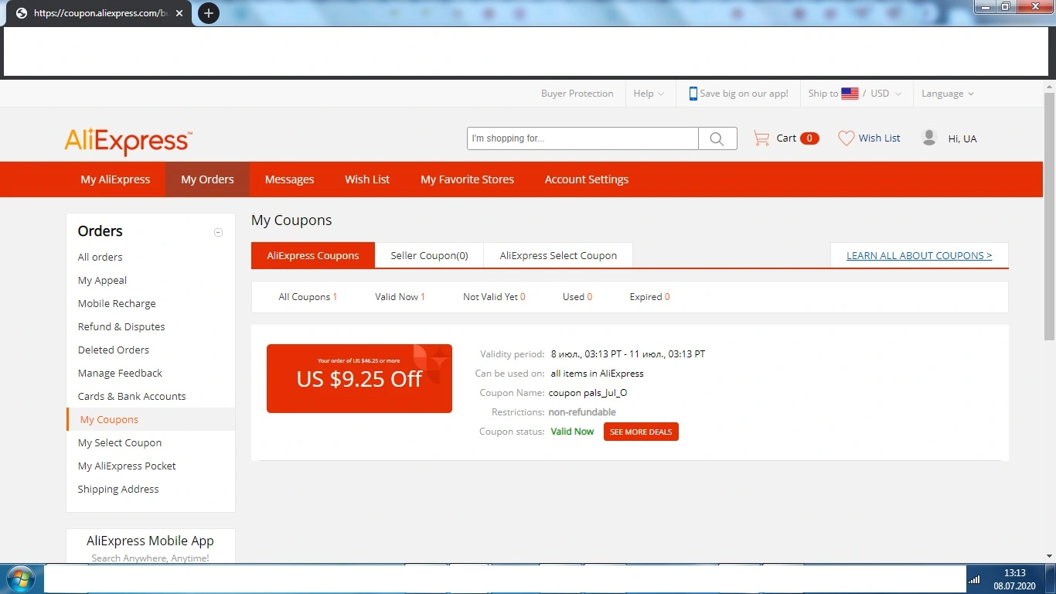Open a new browser tab
Screen dimensions: 1056x594
pos(208,13)
